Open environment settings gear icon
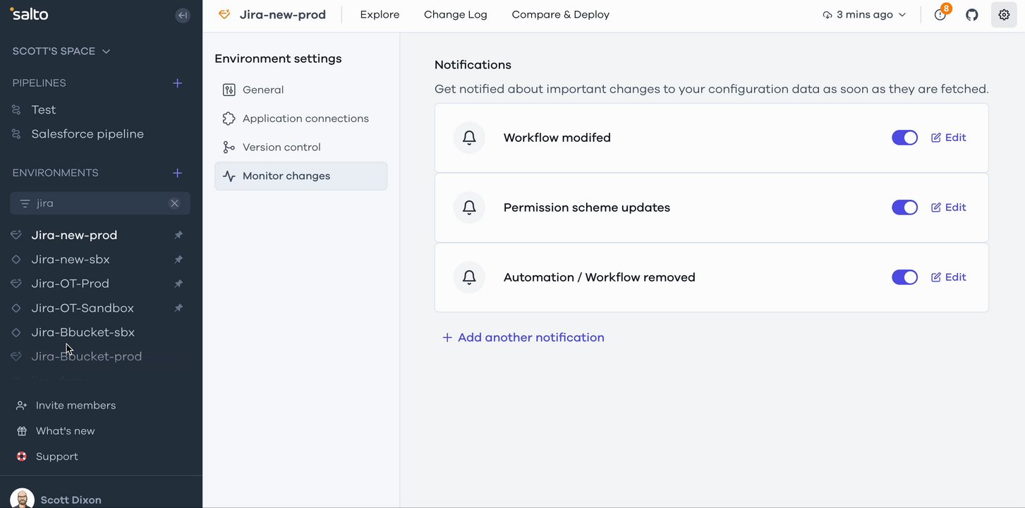Viewport: 1025px width, 508px height. coord(1004,15)
